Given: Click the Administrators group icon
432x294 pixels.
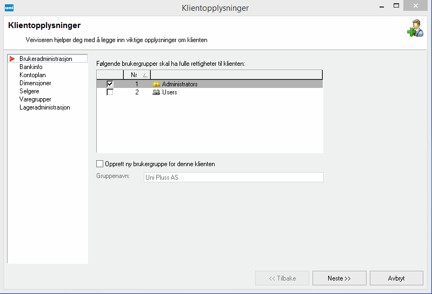Looking at the screenshot, I should 157,84.
